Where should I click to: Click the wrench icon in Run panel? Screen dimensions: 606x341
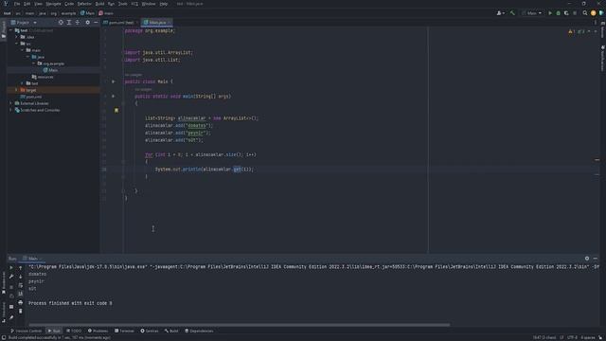pos(11,277)
